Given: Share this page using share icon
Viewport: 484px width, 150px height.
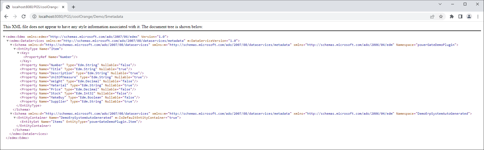Looking at the screenshot, I should (x=432, y=16).
